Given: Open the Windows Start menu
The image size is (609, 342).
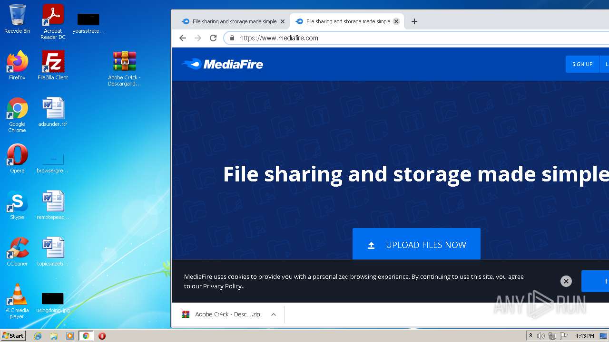Looking at the screenshot, I should (x=13, y=335).
